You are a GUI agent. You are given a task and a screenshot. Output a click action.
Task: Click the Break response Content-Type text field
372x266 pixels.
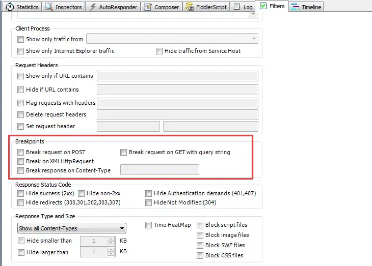tap(160, 170)
